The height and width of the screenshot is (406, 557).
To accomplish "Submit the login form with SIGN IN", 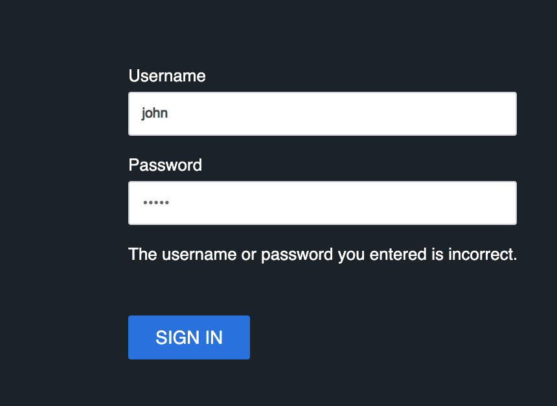I will pos(189,337).
